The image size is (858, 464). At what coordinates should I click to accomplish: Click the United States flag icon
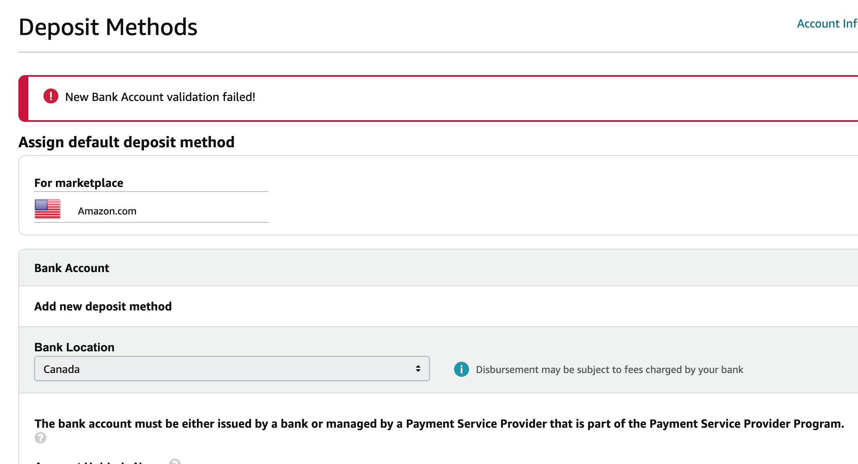click(48, 209)
